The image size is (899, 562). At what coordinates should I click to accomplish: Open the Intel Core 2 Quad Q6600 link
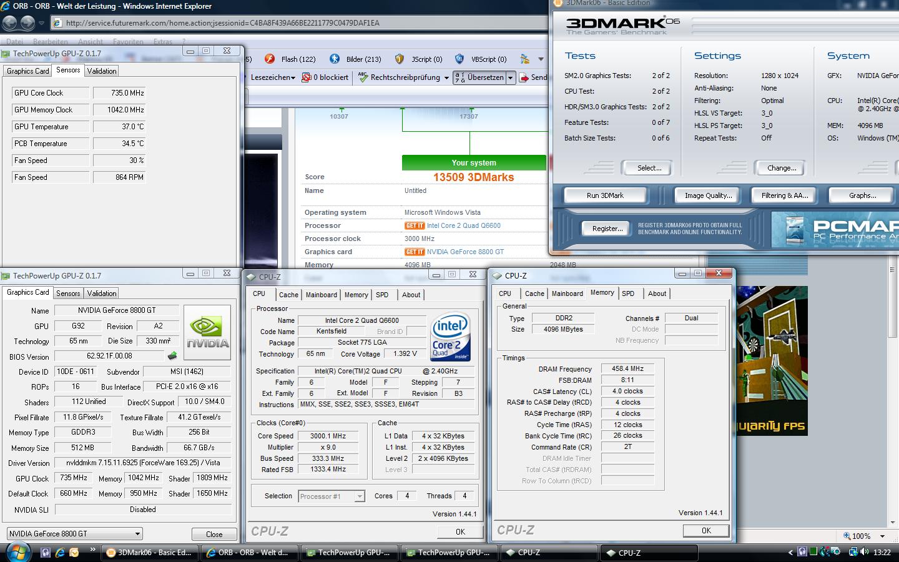point(463,225)
